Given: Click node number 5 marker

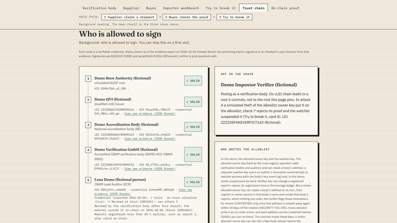Looking at the screenshot, I should 88,180.
